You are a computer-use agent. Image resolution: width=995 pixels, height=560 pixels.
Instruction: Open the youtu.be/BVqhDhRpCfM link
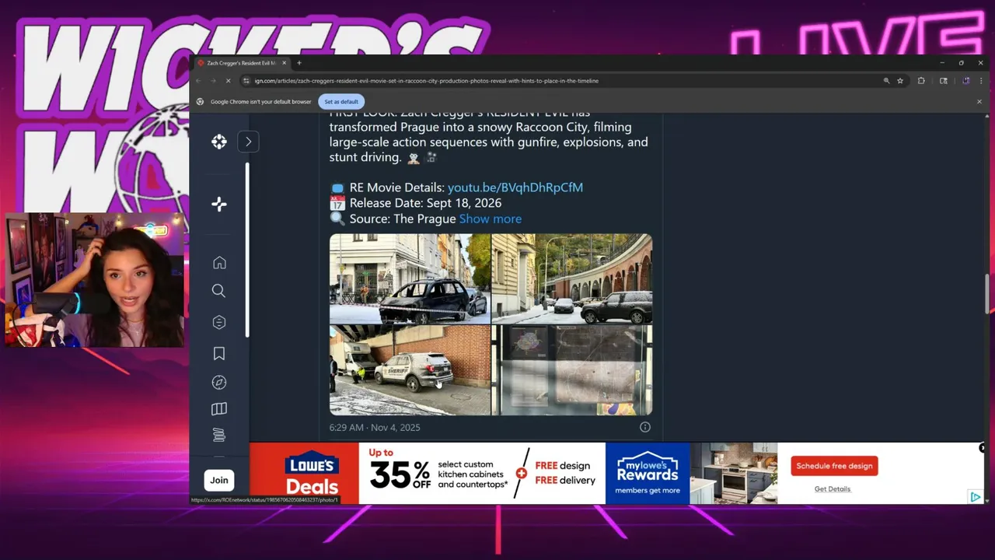point(515,187)
